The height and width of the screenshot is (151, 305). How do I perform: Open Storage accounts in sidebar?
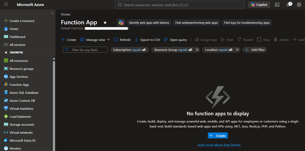coord(19,125)
